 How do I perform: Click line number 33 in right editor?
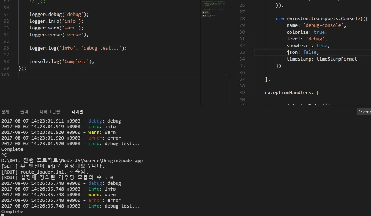[242, 52]
